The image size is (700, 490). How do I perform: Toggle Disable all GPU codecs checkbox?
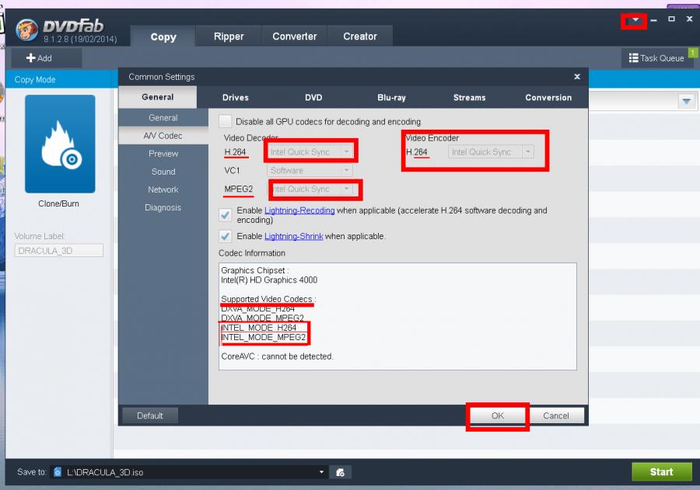pos(225,121)
